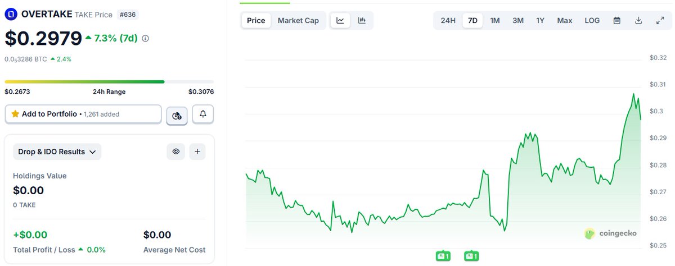Select the Market Cap tab
The height and width of the screenshot is (266, 675).
pos(298,21)
